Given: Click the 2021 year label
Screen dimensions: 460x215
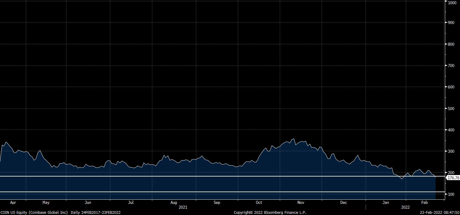Looking at the screenshot, I should click(183, 207).
